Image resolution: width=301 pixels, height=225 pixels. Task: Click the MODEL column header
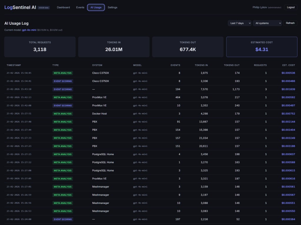click(x=137, y=65)
